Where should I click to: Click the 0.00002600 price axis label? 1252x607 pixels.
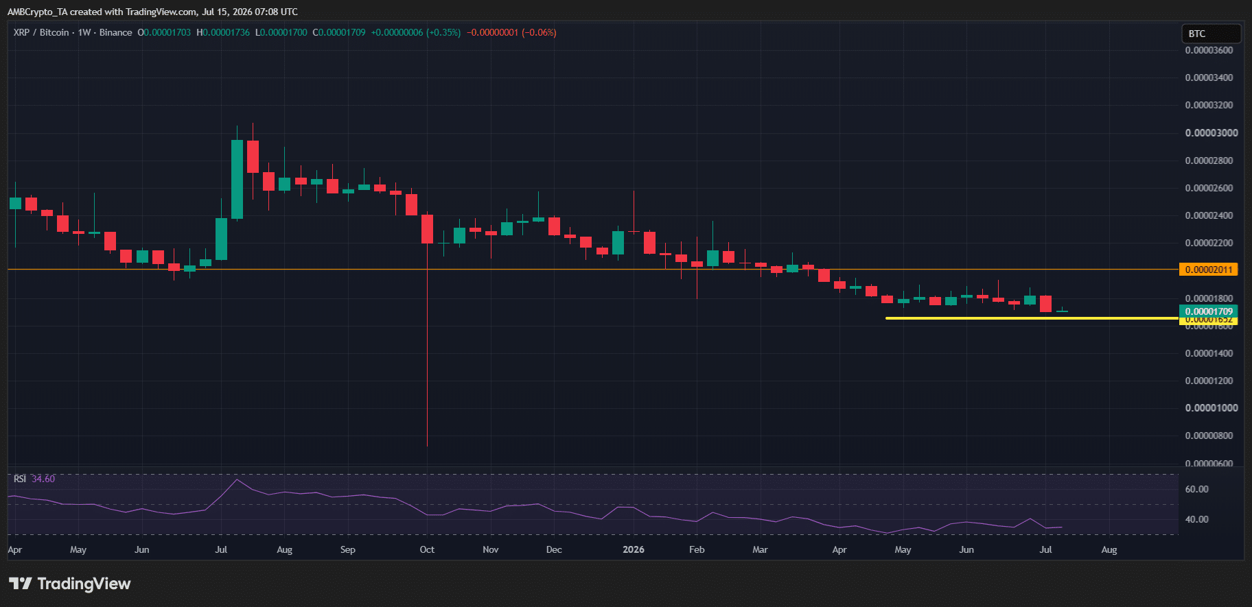[1209, 188]
